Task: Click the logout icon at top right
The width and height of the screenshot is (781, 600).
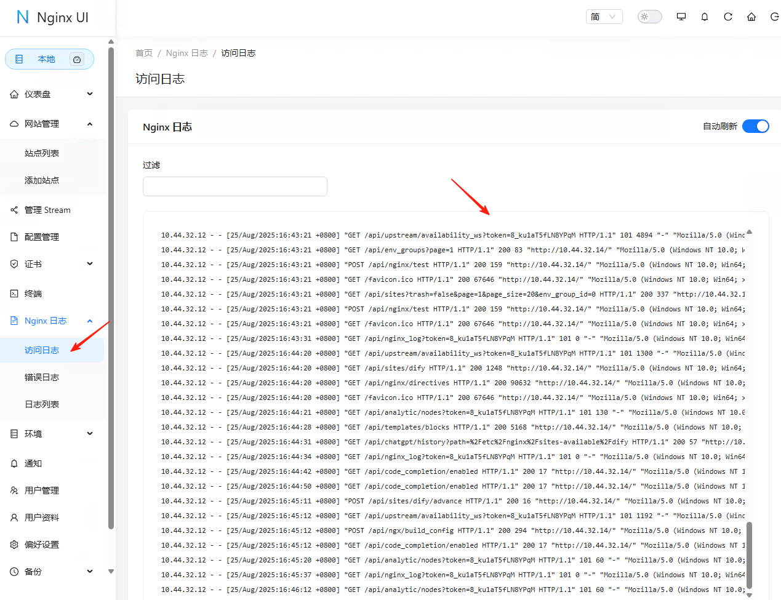Action: pos(774,17)
